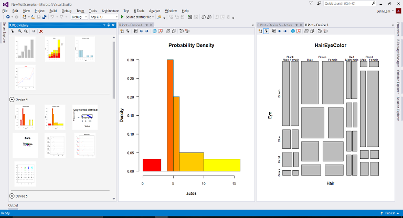Export Device 5 plot as image

(x=293, y=31)
